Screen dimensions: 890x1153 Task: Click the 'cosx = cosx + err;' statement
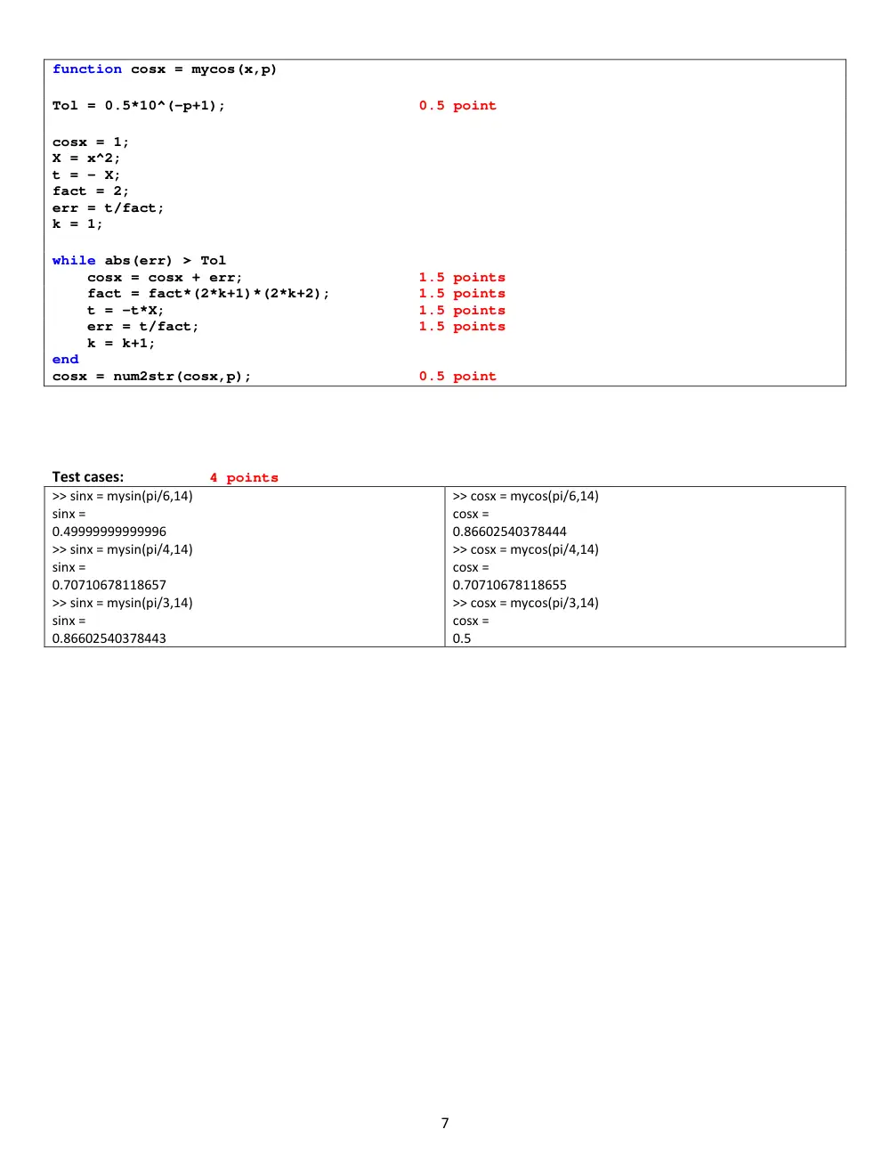[x=165, y=278]
